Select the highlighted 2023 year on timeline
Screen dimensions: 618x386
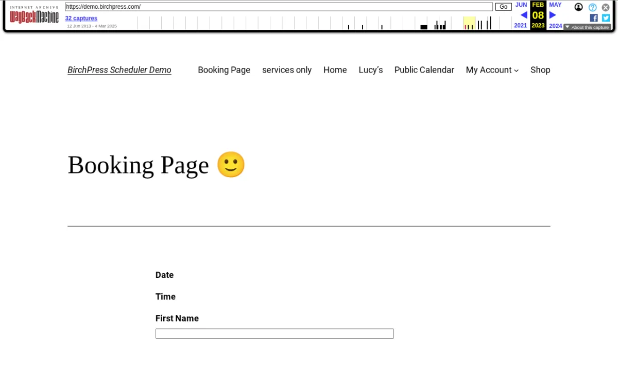point(469,23)
